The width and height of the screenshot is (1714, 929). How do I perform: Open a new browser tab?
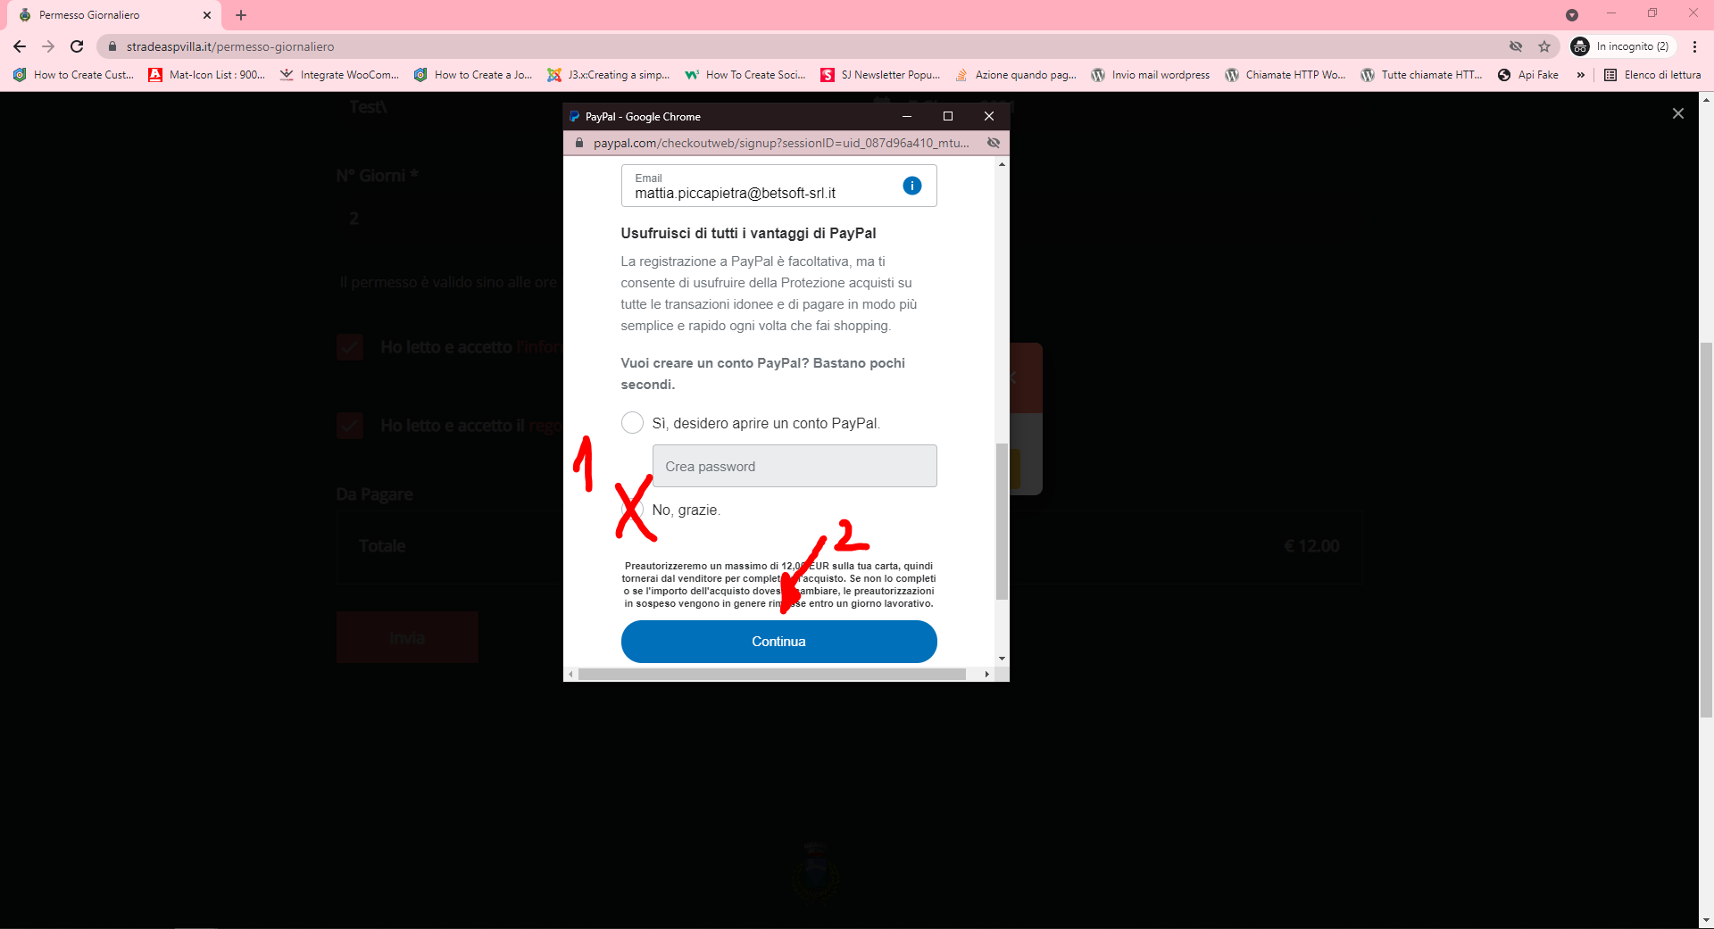[241, 15]
